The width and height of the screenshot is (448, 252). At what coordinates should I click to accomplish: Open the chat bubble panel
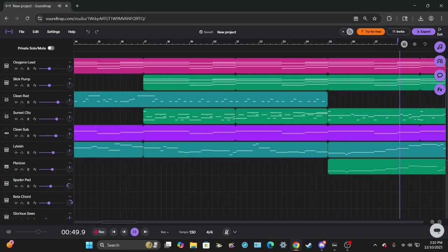pyautogui.click(x=440, y=75)
